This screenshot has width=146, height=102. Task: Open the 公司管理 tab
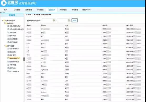(x=17, y=10)
